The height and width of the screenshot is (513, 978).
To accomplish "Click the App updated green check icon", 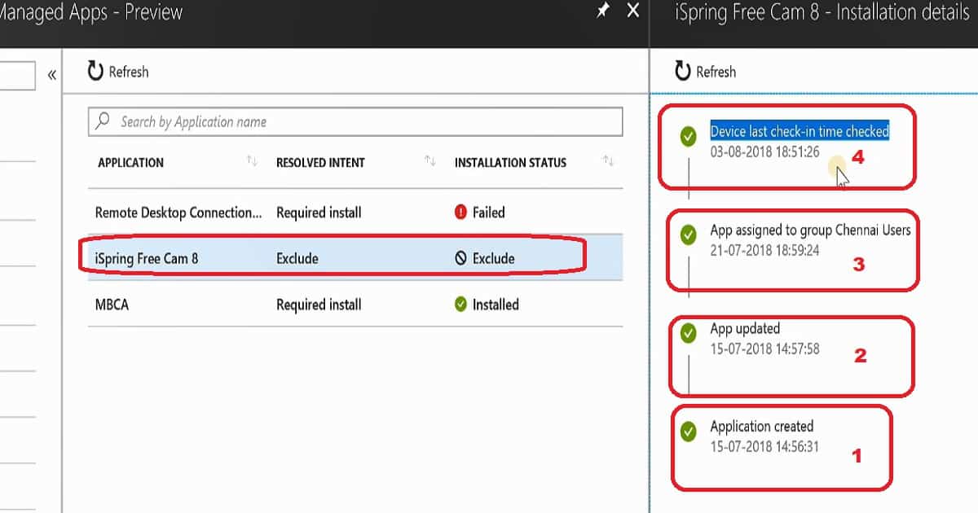I will (689, 333).
